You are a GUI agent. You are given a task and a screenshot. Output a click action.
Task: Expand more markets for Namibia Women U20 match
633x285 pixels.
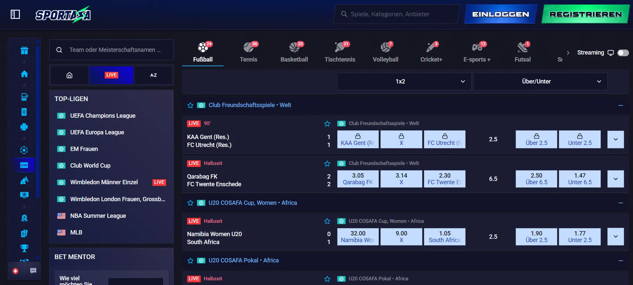point(616,236)
